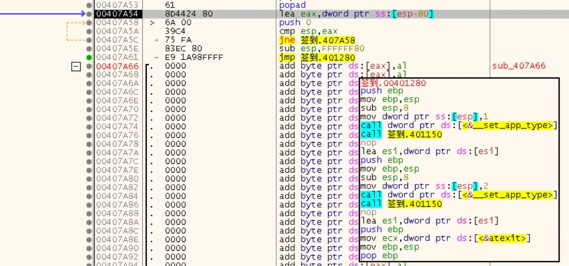This screenshot has height=266, width=569.
Task: Click opcode bytes 75 FA
Action: [x=178, y=40]
